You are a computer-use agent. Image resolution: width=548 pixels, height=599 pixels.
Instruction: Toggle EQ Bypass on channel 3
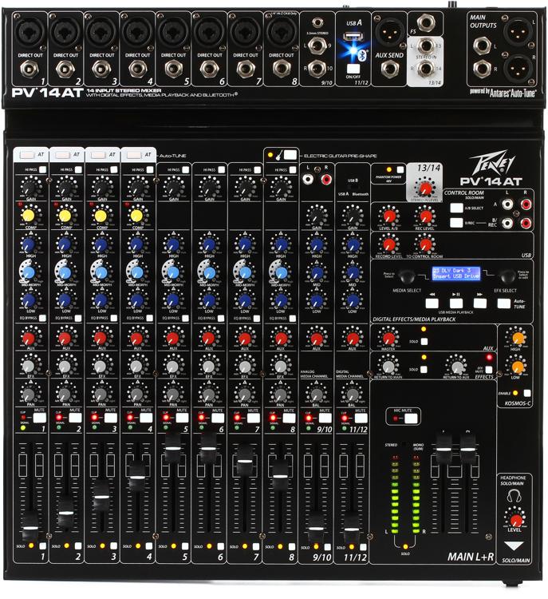[112, 318]
